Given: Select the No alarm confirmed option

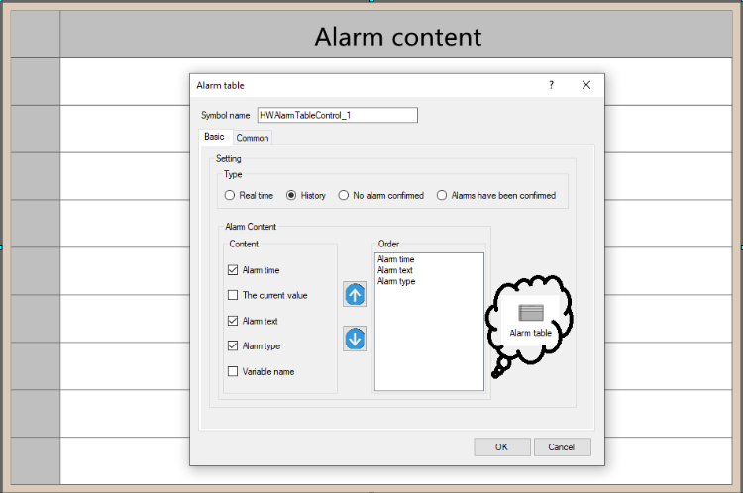Looking at the screenshot, I should [x=344, y=196].
